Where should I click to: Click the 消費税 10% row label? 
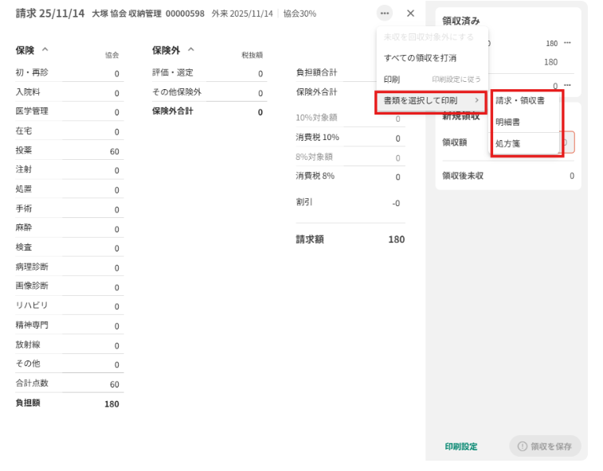317,137
